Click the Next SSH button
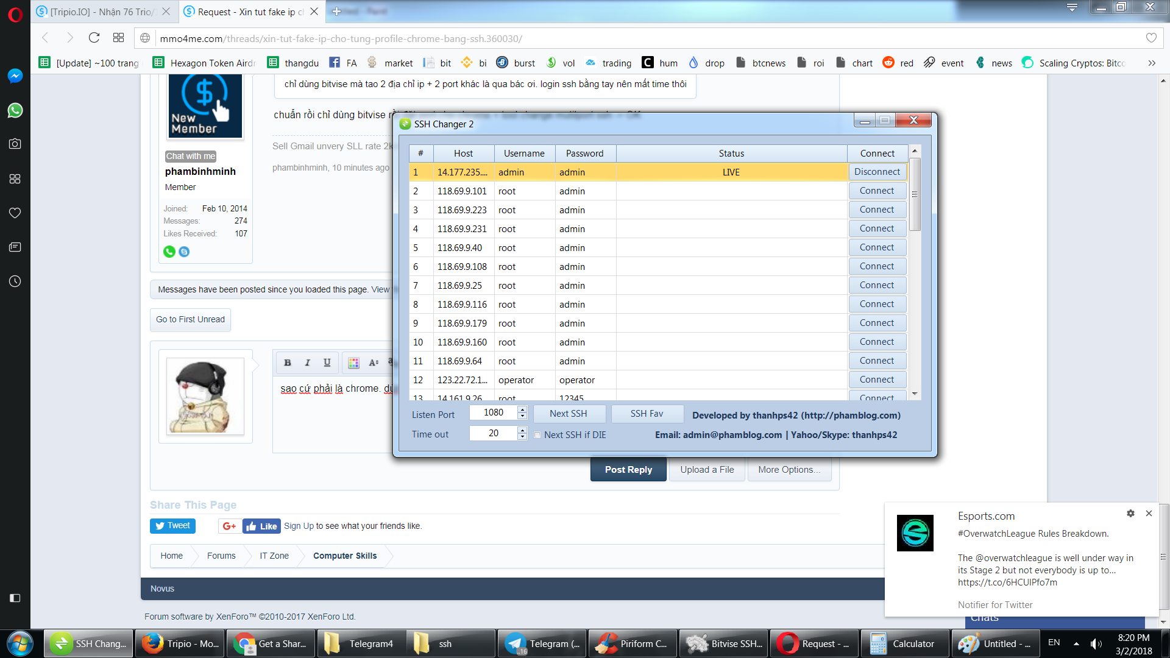Screen dimensions: 1170x658 coord(569,414)
